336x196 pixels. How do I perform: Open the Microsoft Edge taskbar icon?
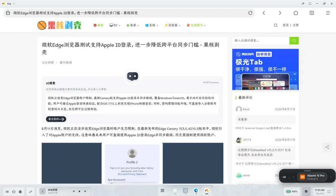(196, 191)
